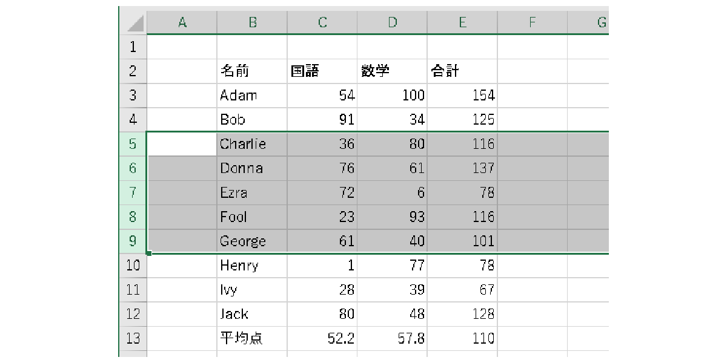This screenshot has width=727, height=363.
Task: Click Adam's total cell showing 154
Action: click(x=462, y=96)
